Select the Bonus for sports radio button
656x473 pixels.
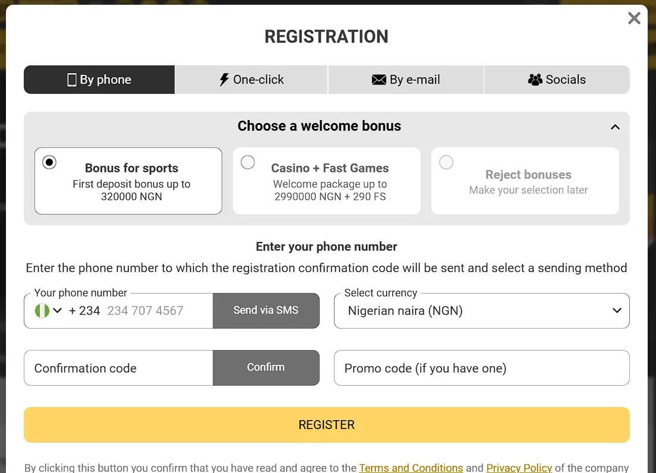pyautogui.click(x=49, y=162)
